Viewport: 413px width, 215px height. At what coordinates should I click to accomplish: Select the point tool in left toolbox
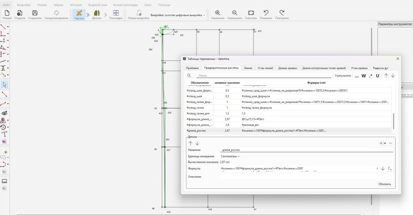tap(3, 26)
